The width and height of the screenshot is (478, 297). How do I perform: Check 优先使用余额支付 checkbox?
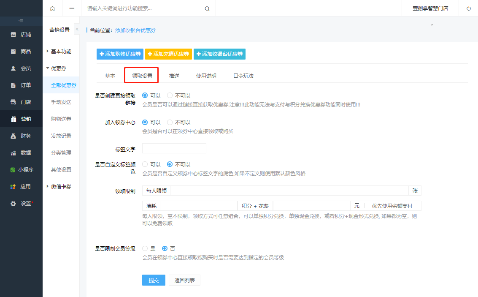click(x=367, y=206)
